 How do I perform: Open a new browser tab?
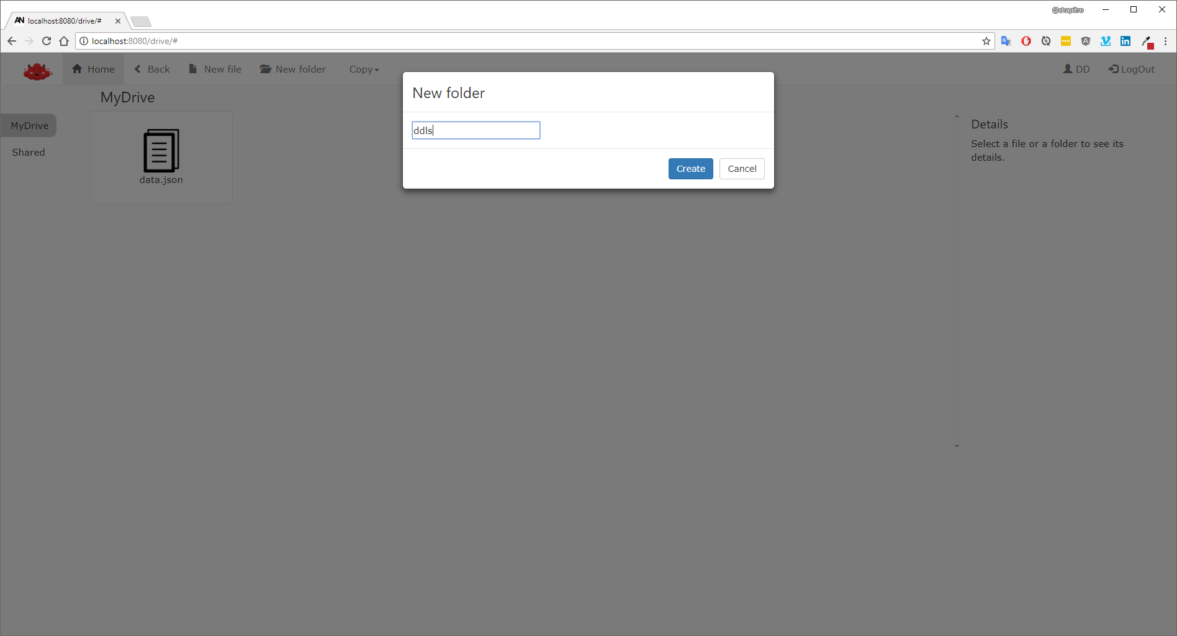point(141,22)
